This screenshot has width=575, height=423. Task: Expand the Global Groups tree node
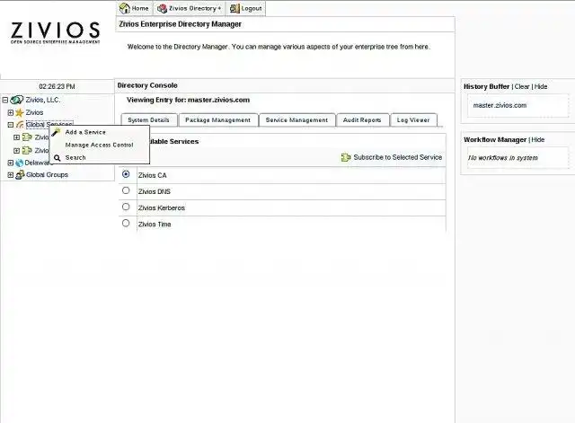(11, 175)
